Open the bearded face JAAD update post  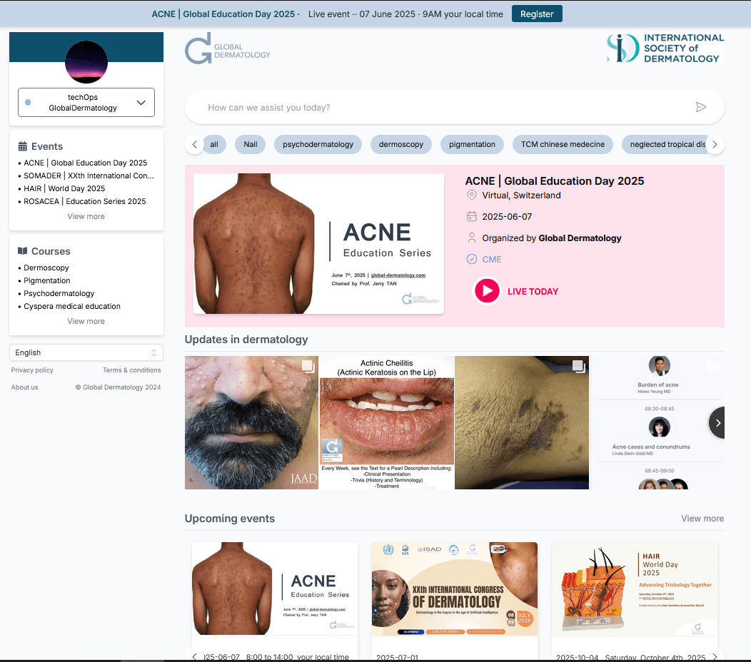[x=251, y=422]
